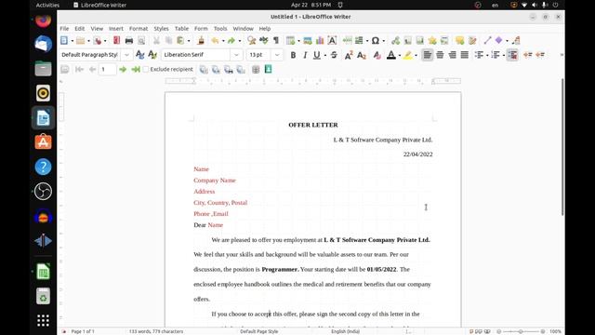This screenshot has height=335, width=595.
Task: Open the Format menu
Action: [139, 29]
